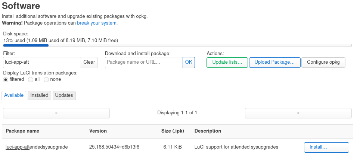
Task: Open the Upload Package dialog
Action: pos(274,63)
